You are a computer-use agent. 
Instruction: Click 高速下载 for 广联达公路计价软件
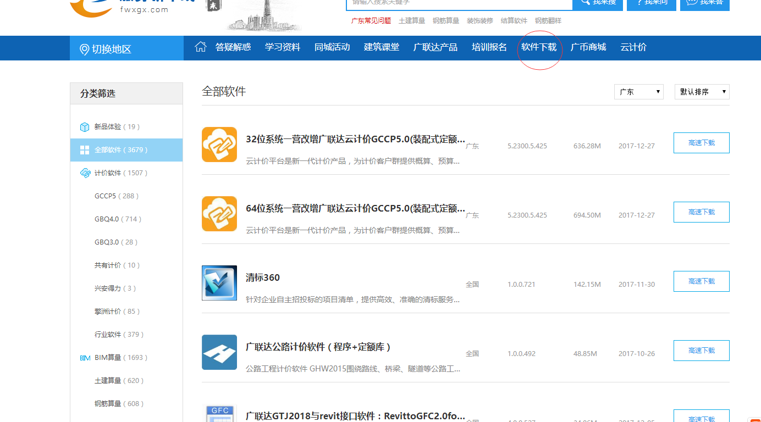click(x=702, y=351)
